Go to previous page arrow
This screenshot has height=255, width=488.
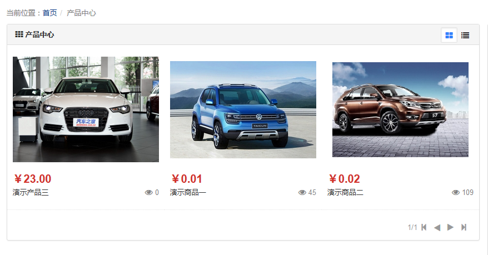click(437, 227)
